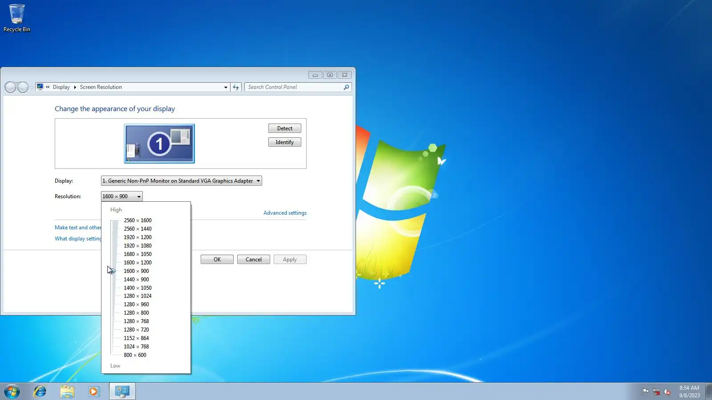Click the search magnifier icon
The image size is (712, 400).
pyautogui.click(x=346, y=87)
